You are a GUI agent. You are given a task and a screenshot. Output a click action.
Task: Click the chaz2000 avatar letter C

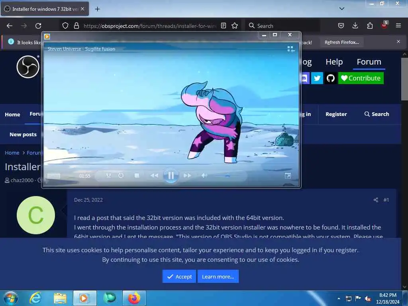(36, 215)
